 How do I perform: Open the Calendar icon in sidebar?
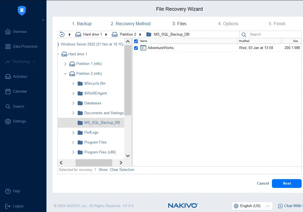[x=8, y=91]
